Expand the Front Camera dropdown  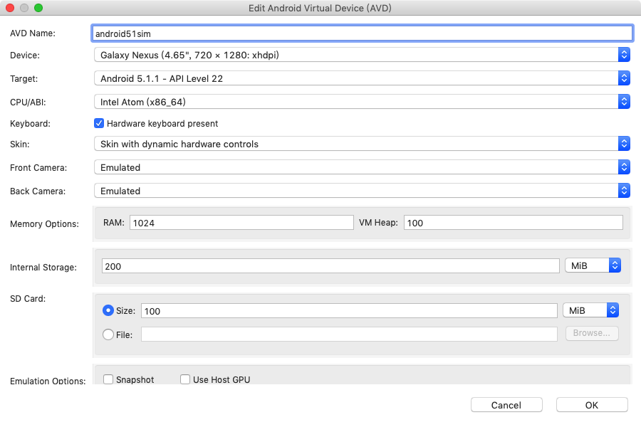(x=362, y=167)
